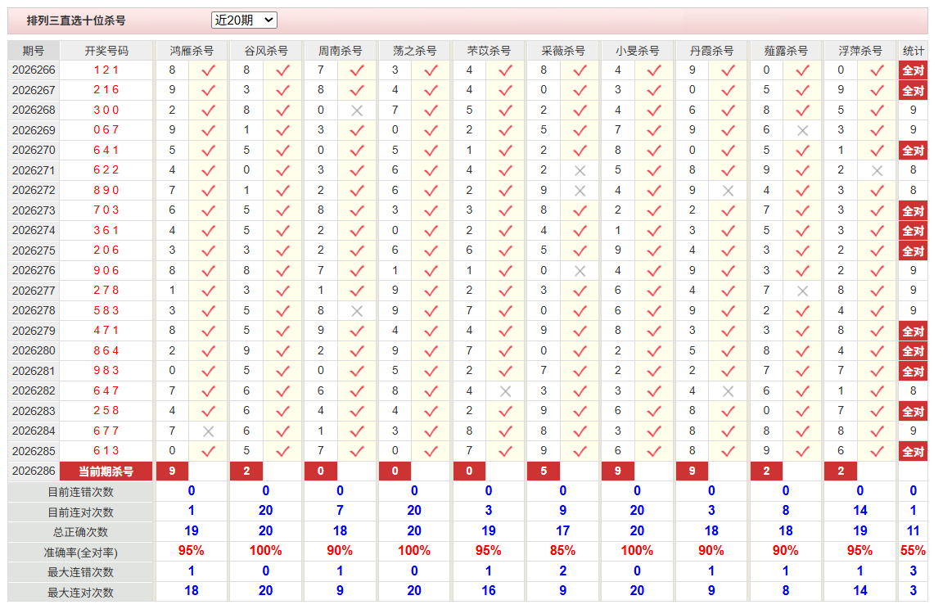Click the red checkmark for 采薇杀号 in row 2026267
Screen dimensions: 943x609
(x=580, y=91)
